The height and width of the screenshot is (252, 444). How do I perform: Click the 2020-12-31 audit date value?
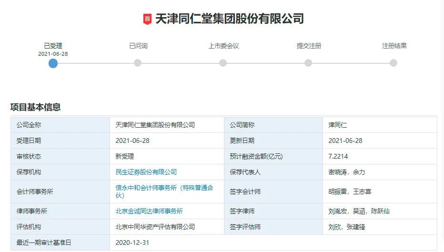point(132,242)
